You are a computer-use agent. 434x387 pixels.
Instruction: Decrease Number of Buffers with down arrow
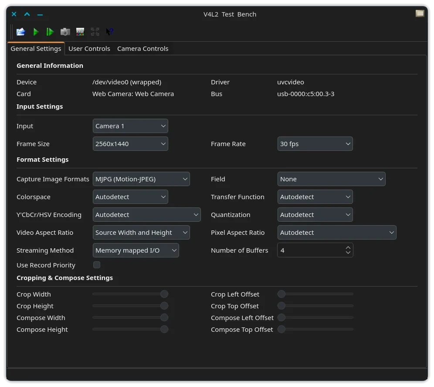(x=348, y=253)
